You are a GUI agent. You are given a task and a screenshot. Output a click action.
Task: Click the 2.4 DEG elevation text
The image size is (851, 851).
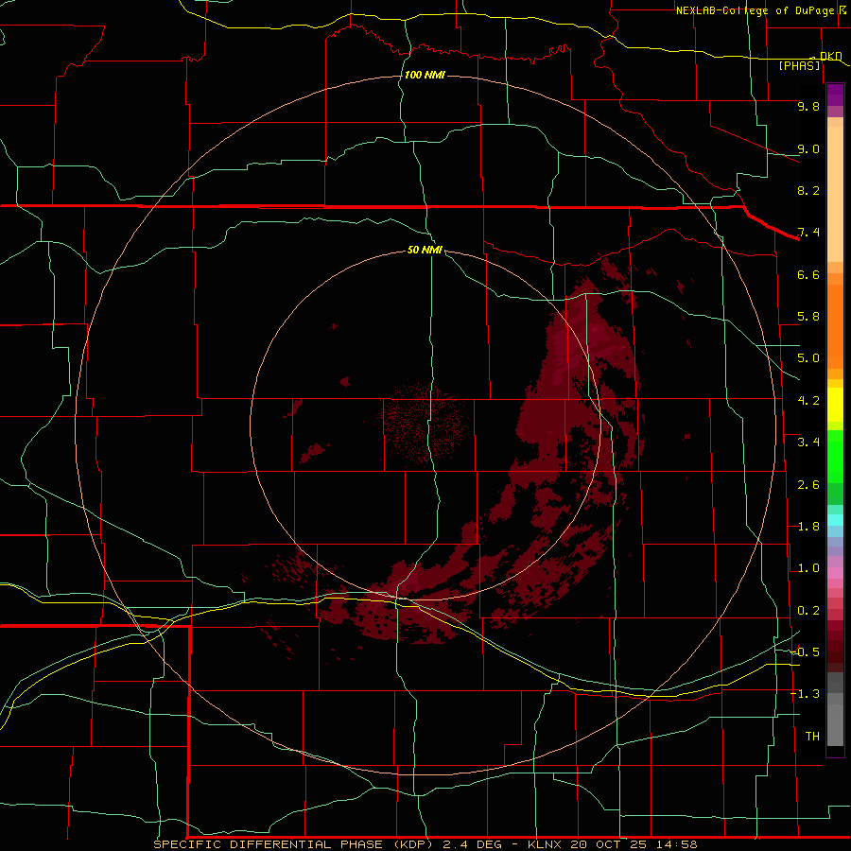(475, 844)
